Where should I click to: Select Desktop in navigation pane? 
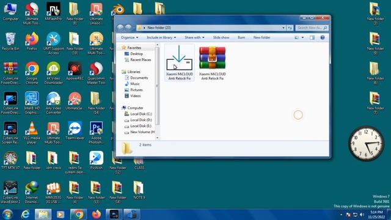[136, 54]
